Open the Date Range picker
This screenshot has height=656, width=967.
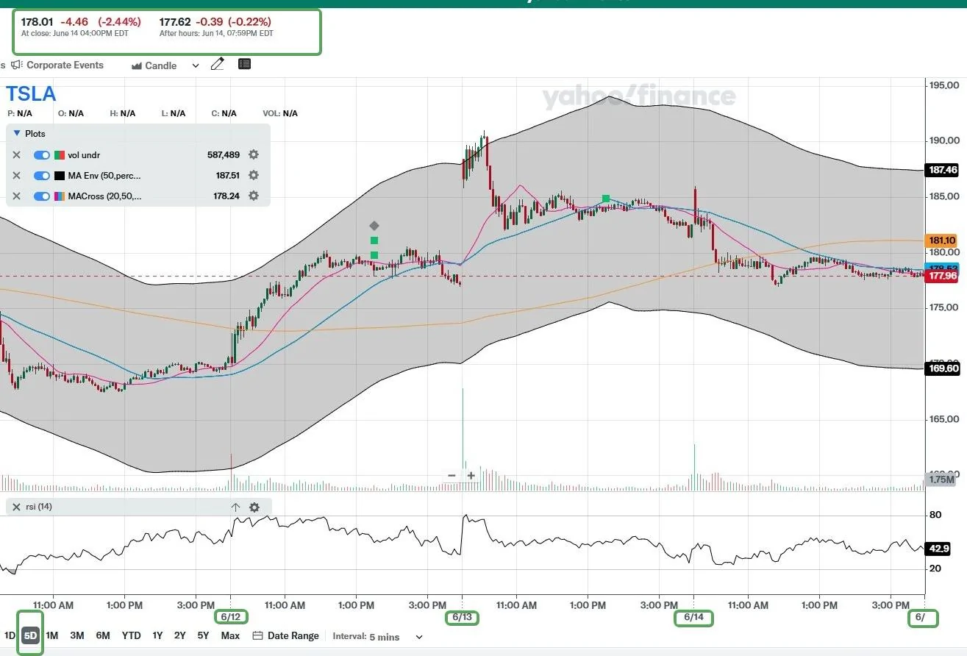pyautogui.click(x=286, y=635)
